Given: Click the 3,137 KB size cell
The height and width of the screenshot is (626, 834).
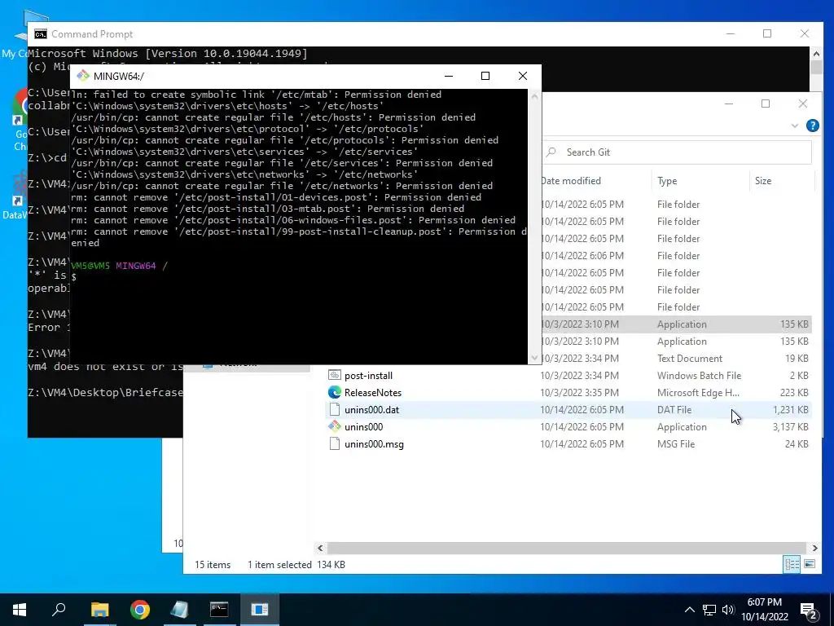Looking at the screenshot, I should (790, 427).
